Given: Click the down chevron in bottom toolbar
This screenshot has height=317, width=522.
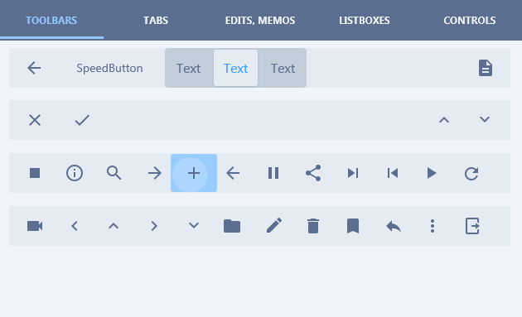Looking at the screenshot, I should [194, 225].
